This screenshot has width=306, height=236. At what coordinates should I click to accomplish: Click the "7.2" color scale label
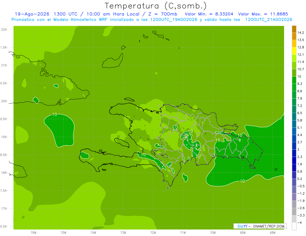(300, 106)
